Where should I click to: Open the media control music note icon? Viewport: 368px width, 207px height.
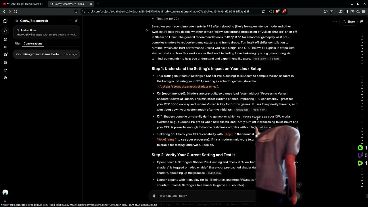[x=341, y=11]
